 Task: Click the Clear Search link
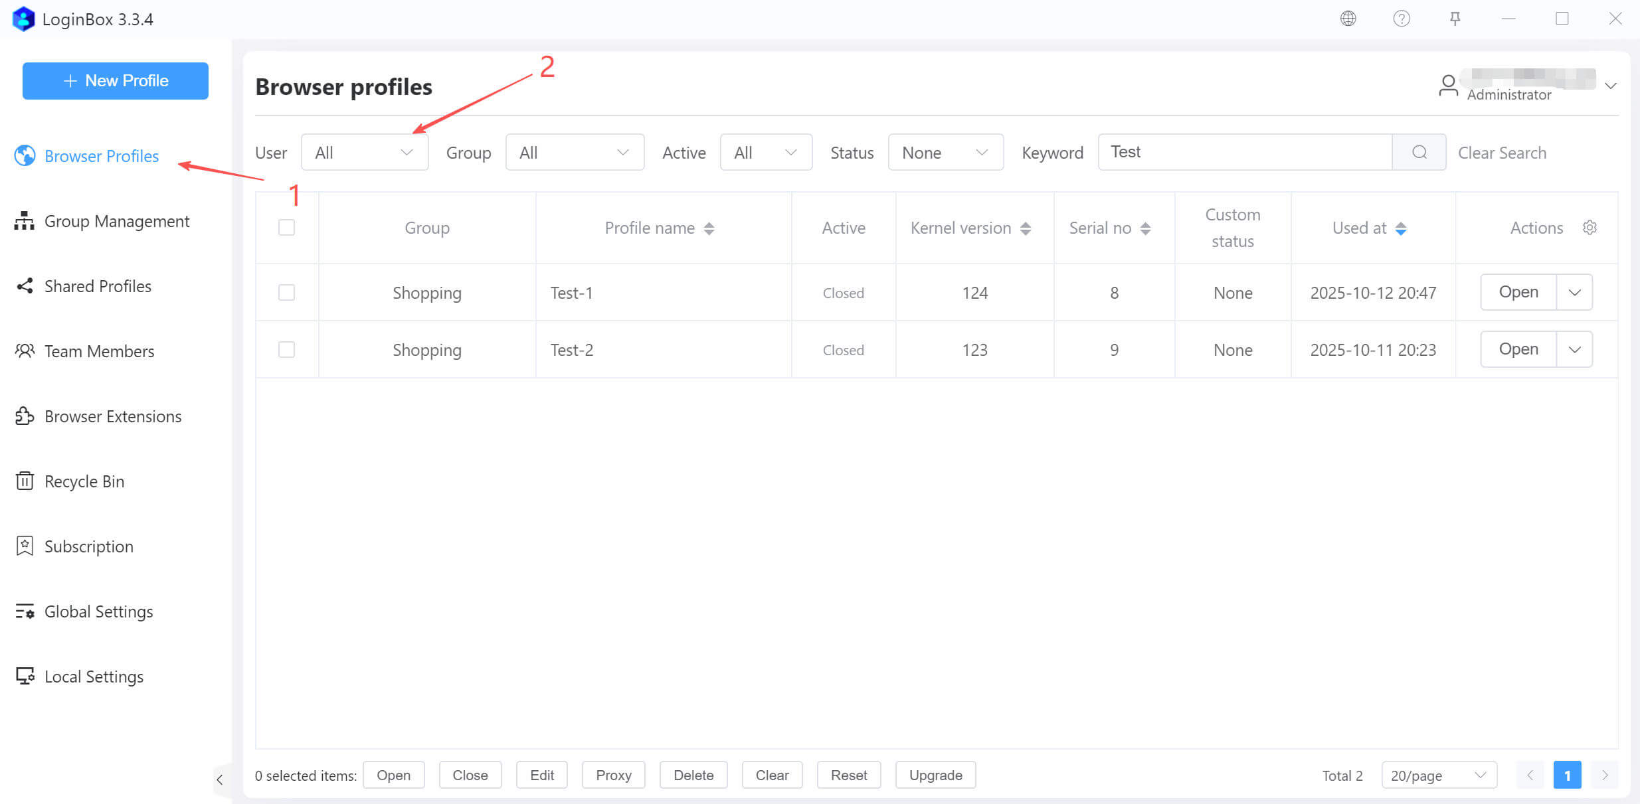point(1502,153)
